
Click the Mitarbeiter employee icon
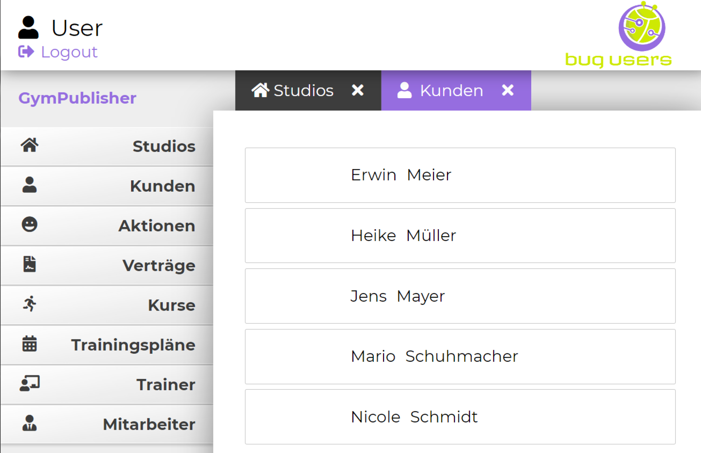30,423
